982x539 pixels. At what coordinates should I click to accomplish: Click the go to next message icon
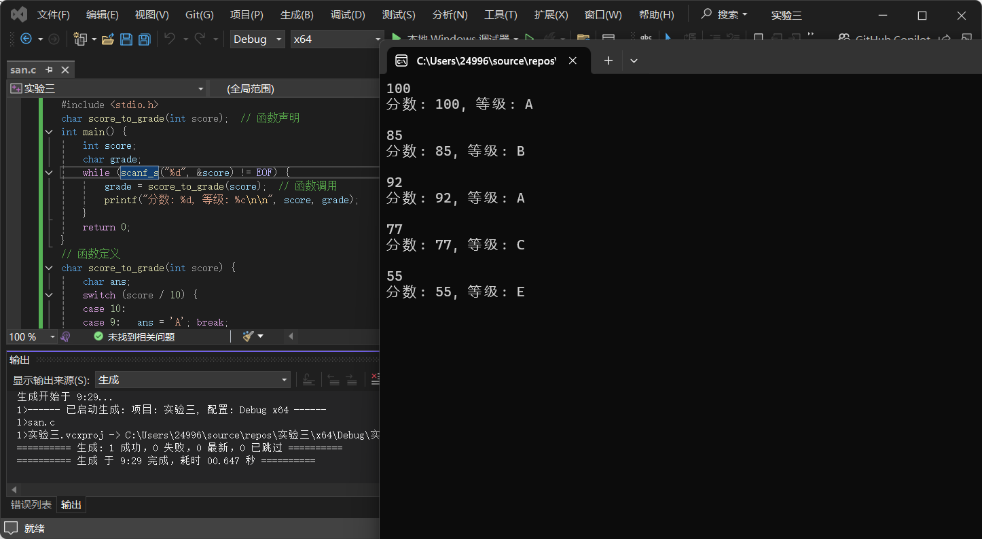tap(351, 380)
